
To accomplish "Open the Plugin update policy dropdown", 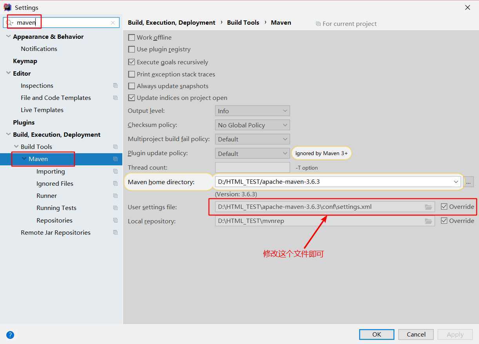I will pos(252,153).
